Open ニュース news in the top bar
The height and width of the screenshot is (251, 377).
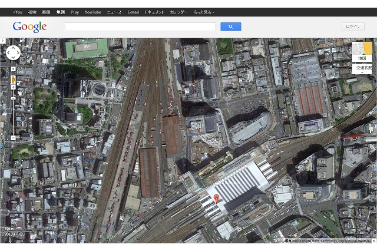coord(114,12)
